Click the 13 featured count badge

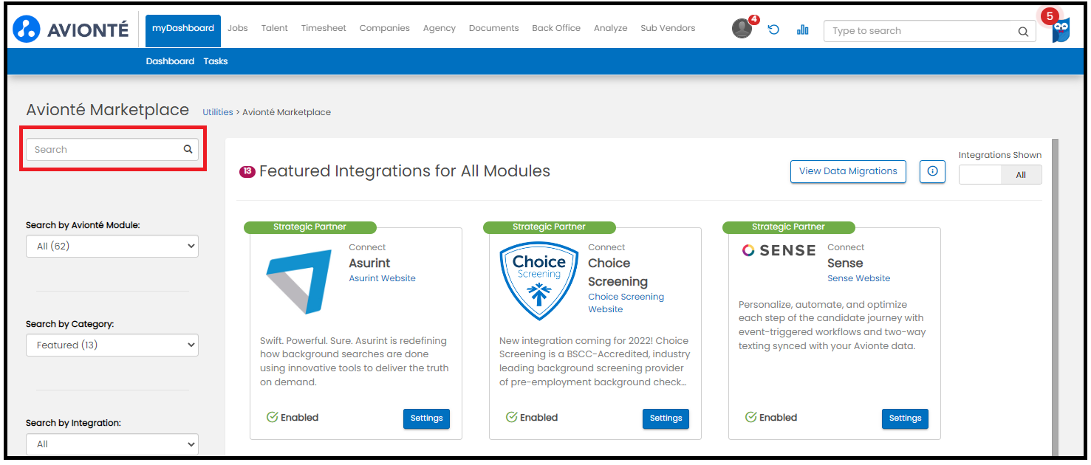pyautogui.click(x=247, y=172)
